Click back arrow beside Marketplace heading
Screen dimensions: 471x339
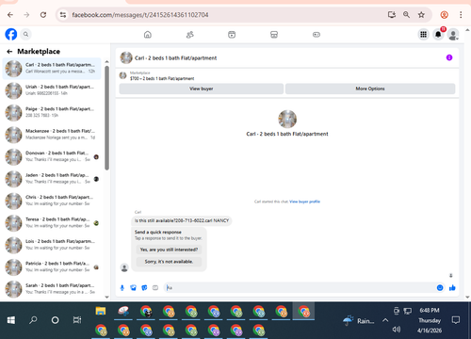[9, 52]
